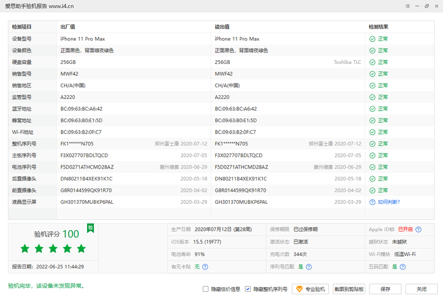This screenshot has height=299, width=443.
Task: Click the 检测结果 column header
Action: [378, 27]
